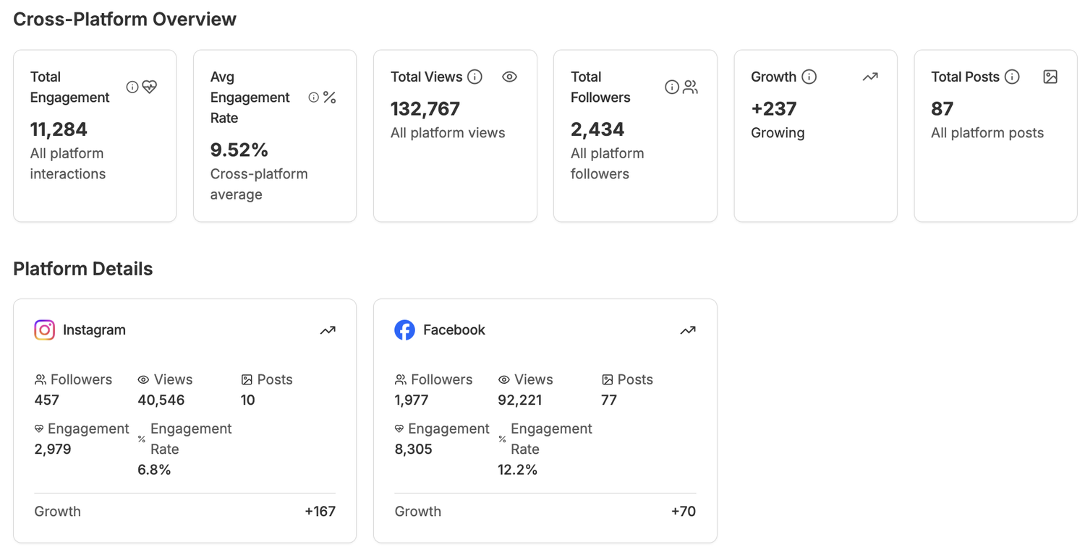Click the heart pulse icon on Total Engagement
This screenshot has width=1085, height=555.
150,87
